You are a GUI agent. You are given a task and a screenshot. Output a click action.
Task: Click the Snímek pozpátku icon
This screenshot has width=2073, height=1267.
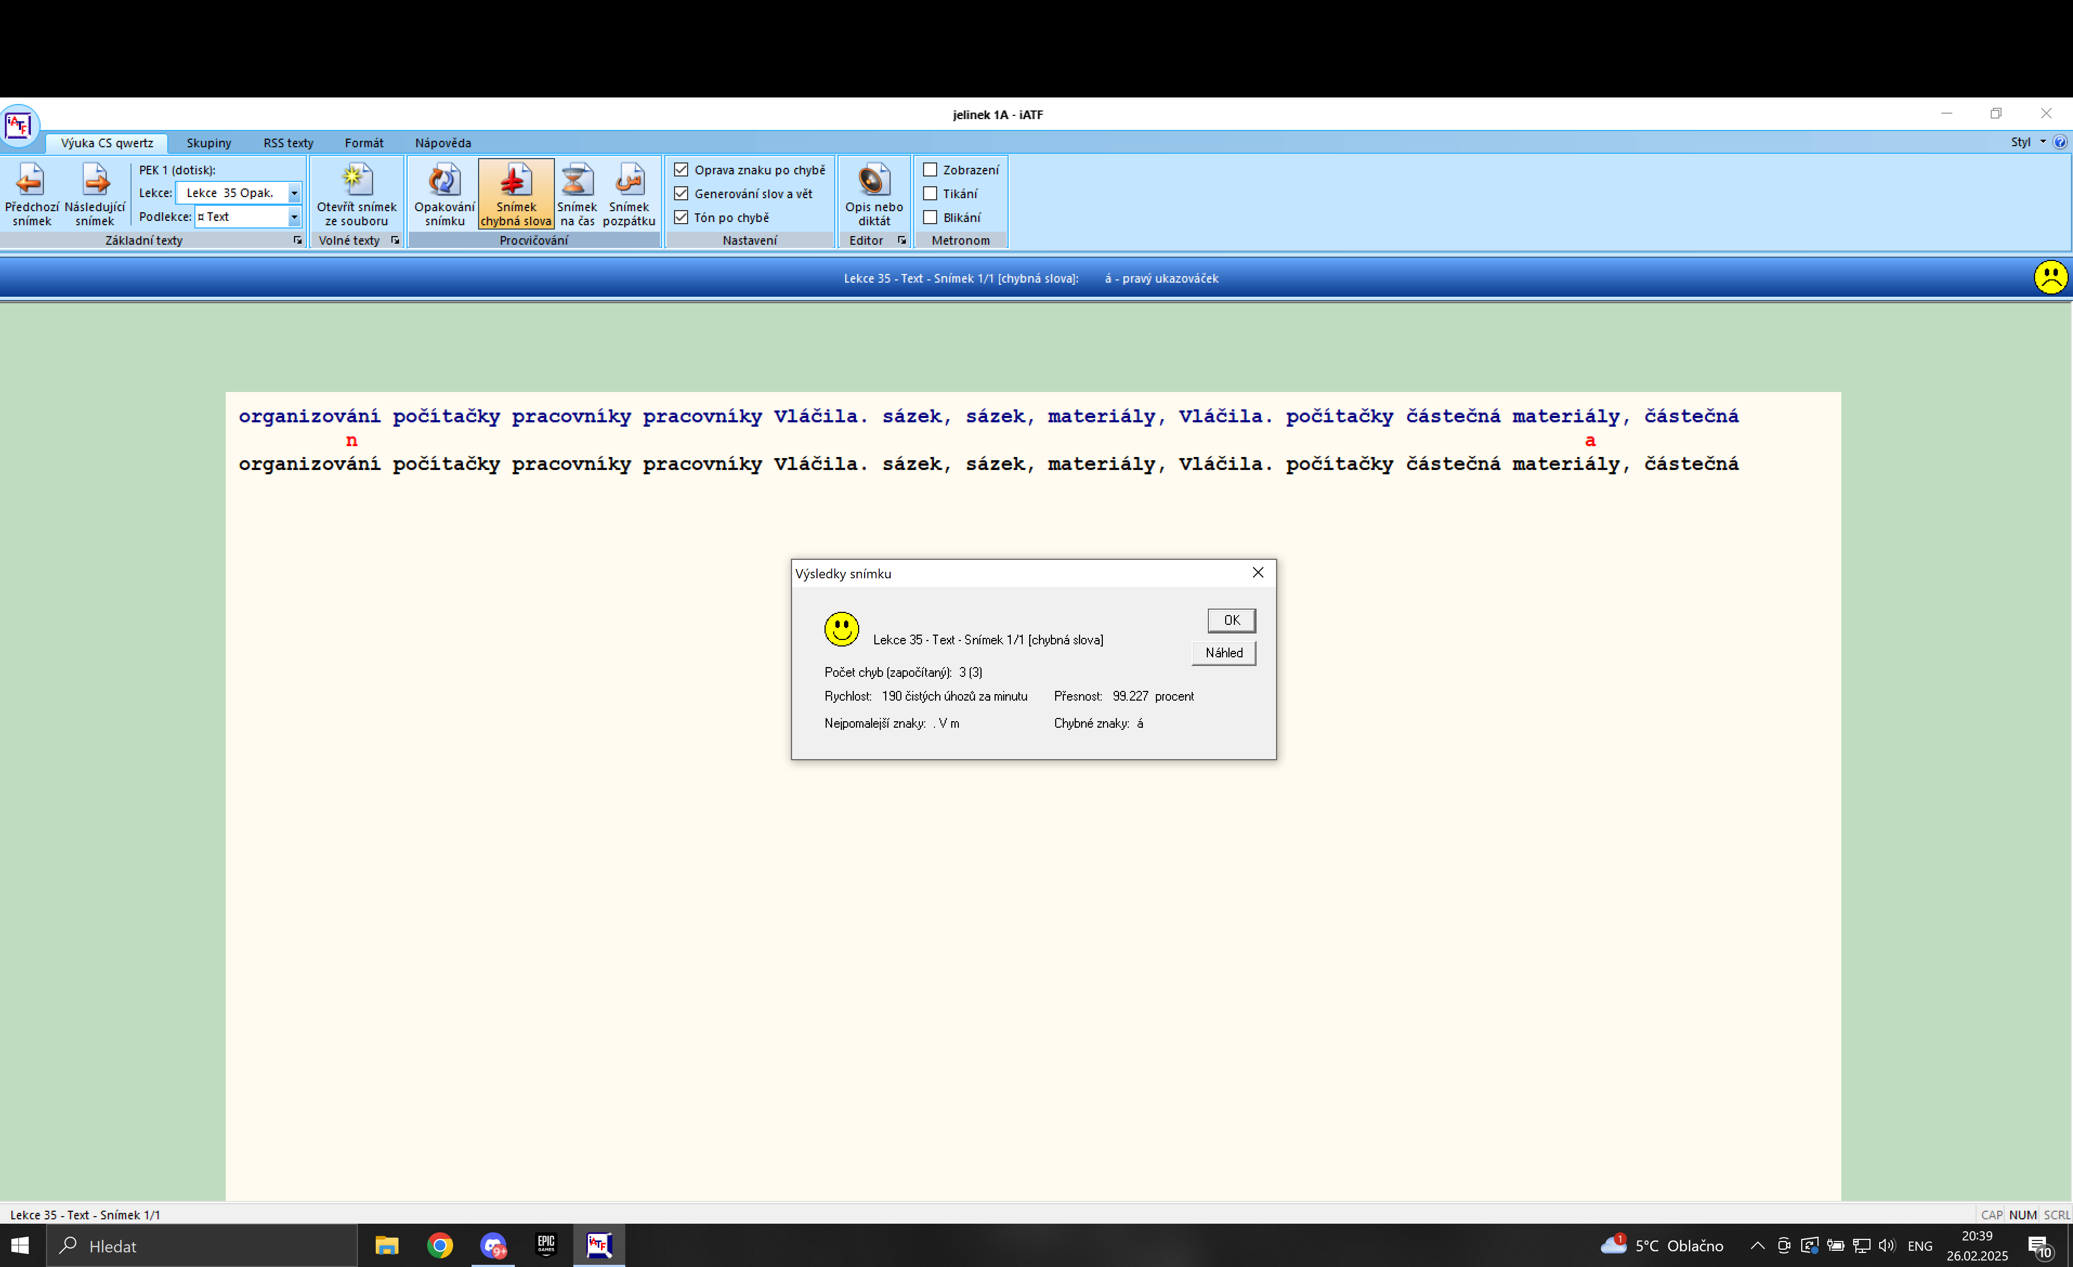[x=629, y=180]
